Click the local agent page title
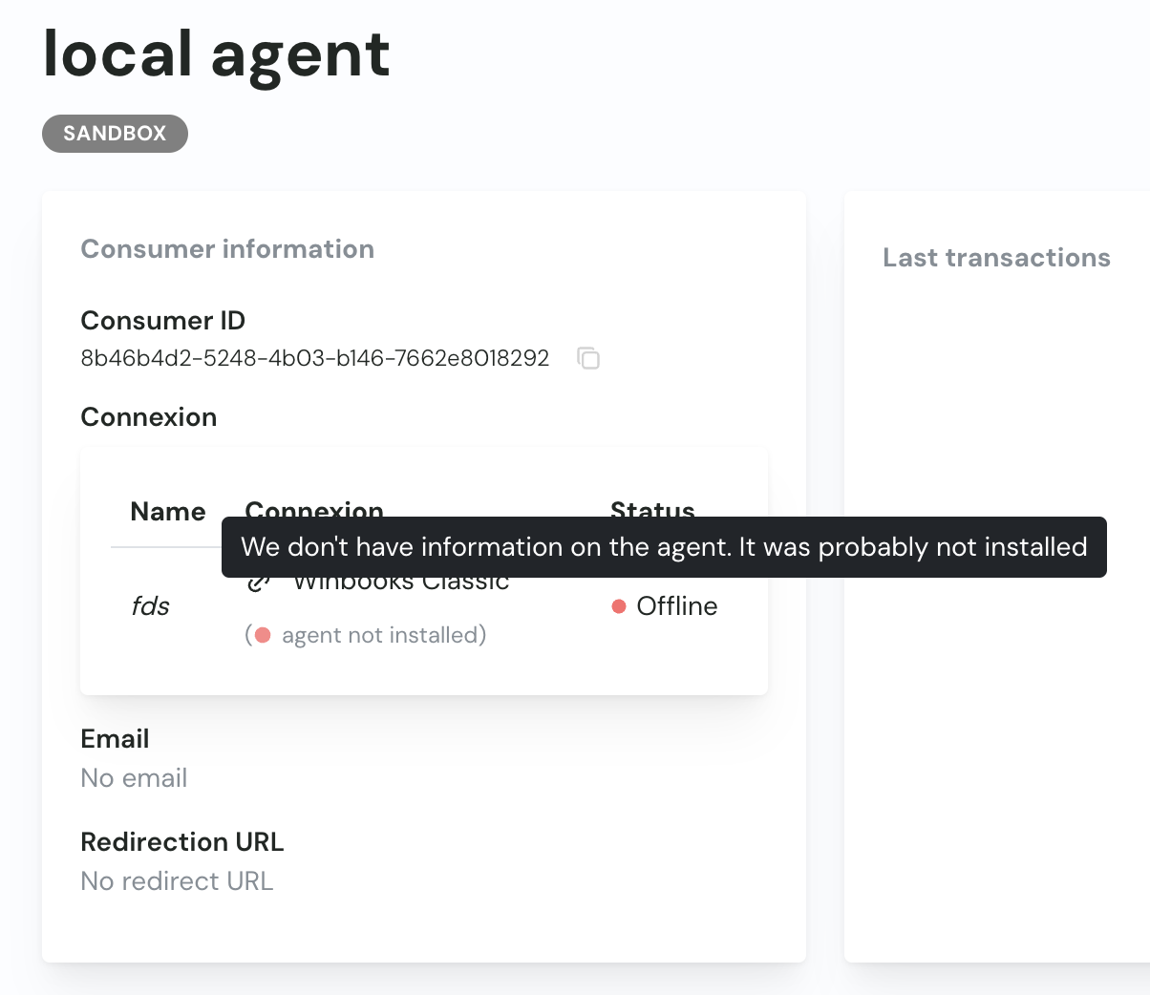The height and width of the screenshot is (995, 1150). (216, 55)
